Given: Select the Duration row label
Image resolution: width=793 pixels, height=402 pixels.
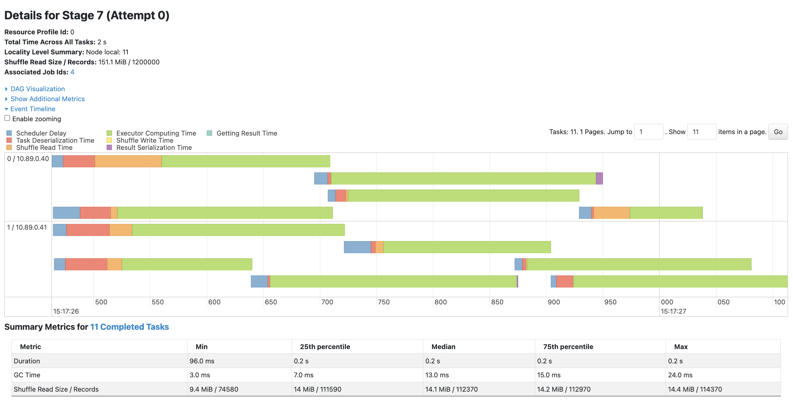Looking at the screenshot, I should pos(27,361).
